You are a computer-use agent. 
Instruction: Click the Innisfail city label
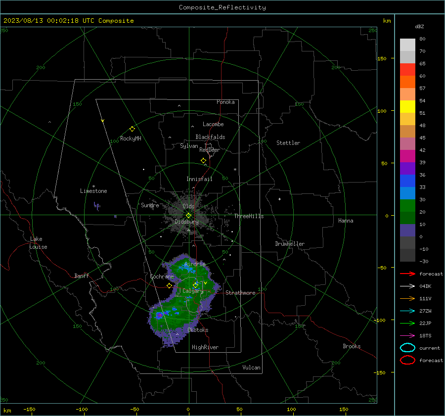(199, 179)
